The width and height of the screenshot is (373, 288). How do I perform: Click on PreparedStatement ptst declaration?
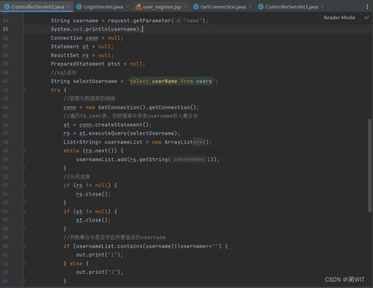click(x=98, y=64)
